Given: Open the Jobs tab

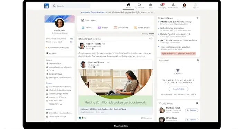Looking at the screenshot, I should coord(151,6).
